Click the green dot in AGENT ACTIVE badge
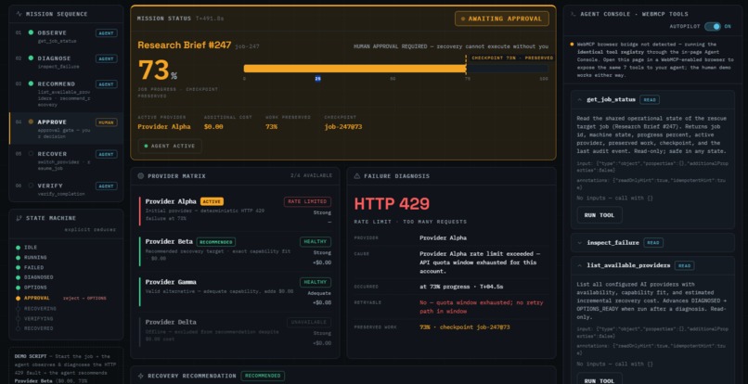 [146, 146]
